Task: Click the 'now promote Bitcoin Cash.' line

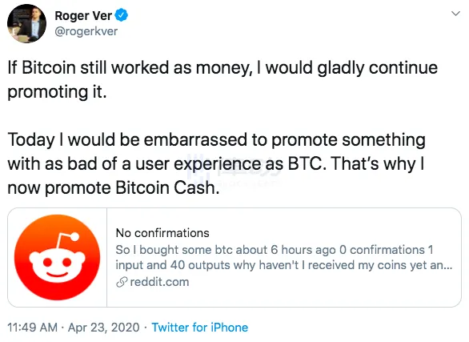Action: tap(114, 188)
